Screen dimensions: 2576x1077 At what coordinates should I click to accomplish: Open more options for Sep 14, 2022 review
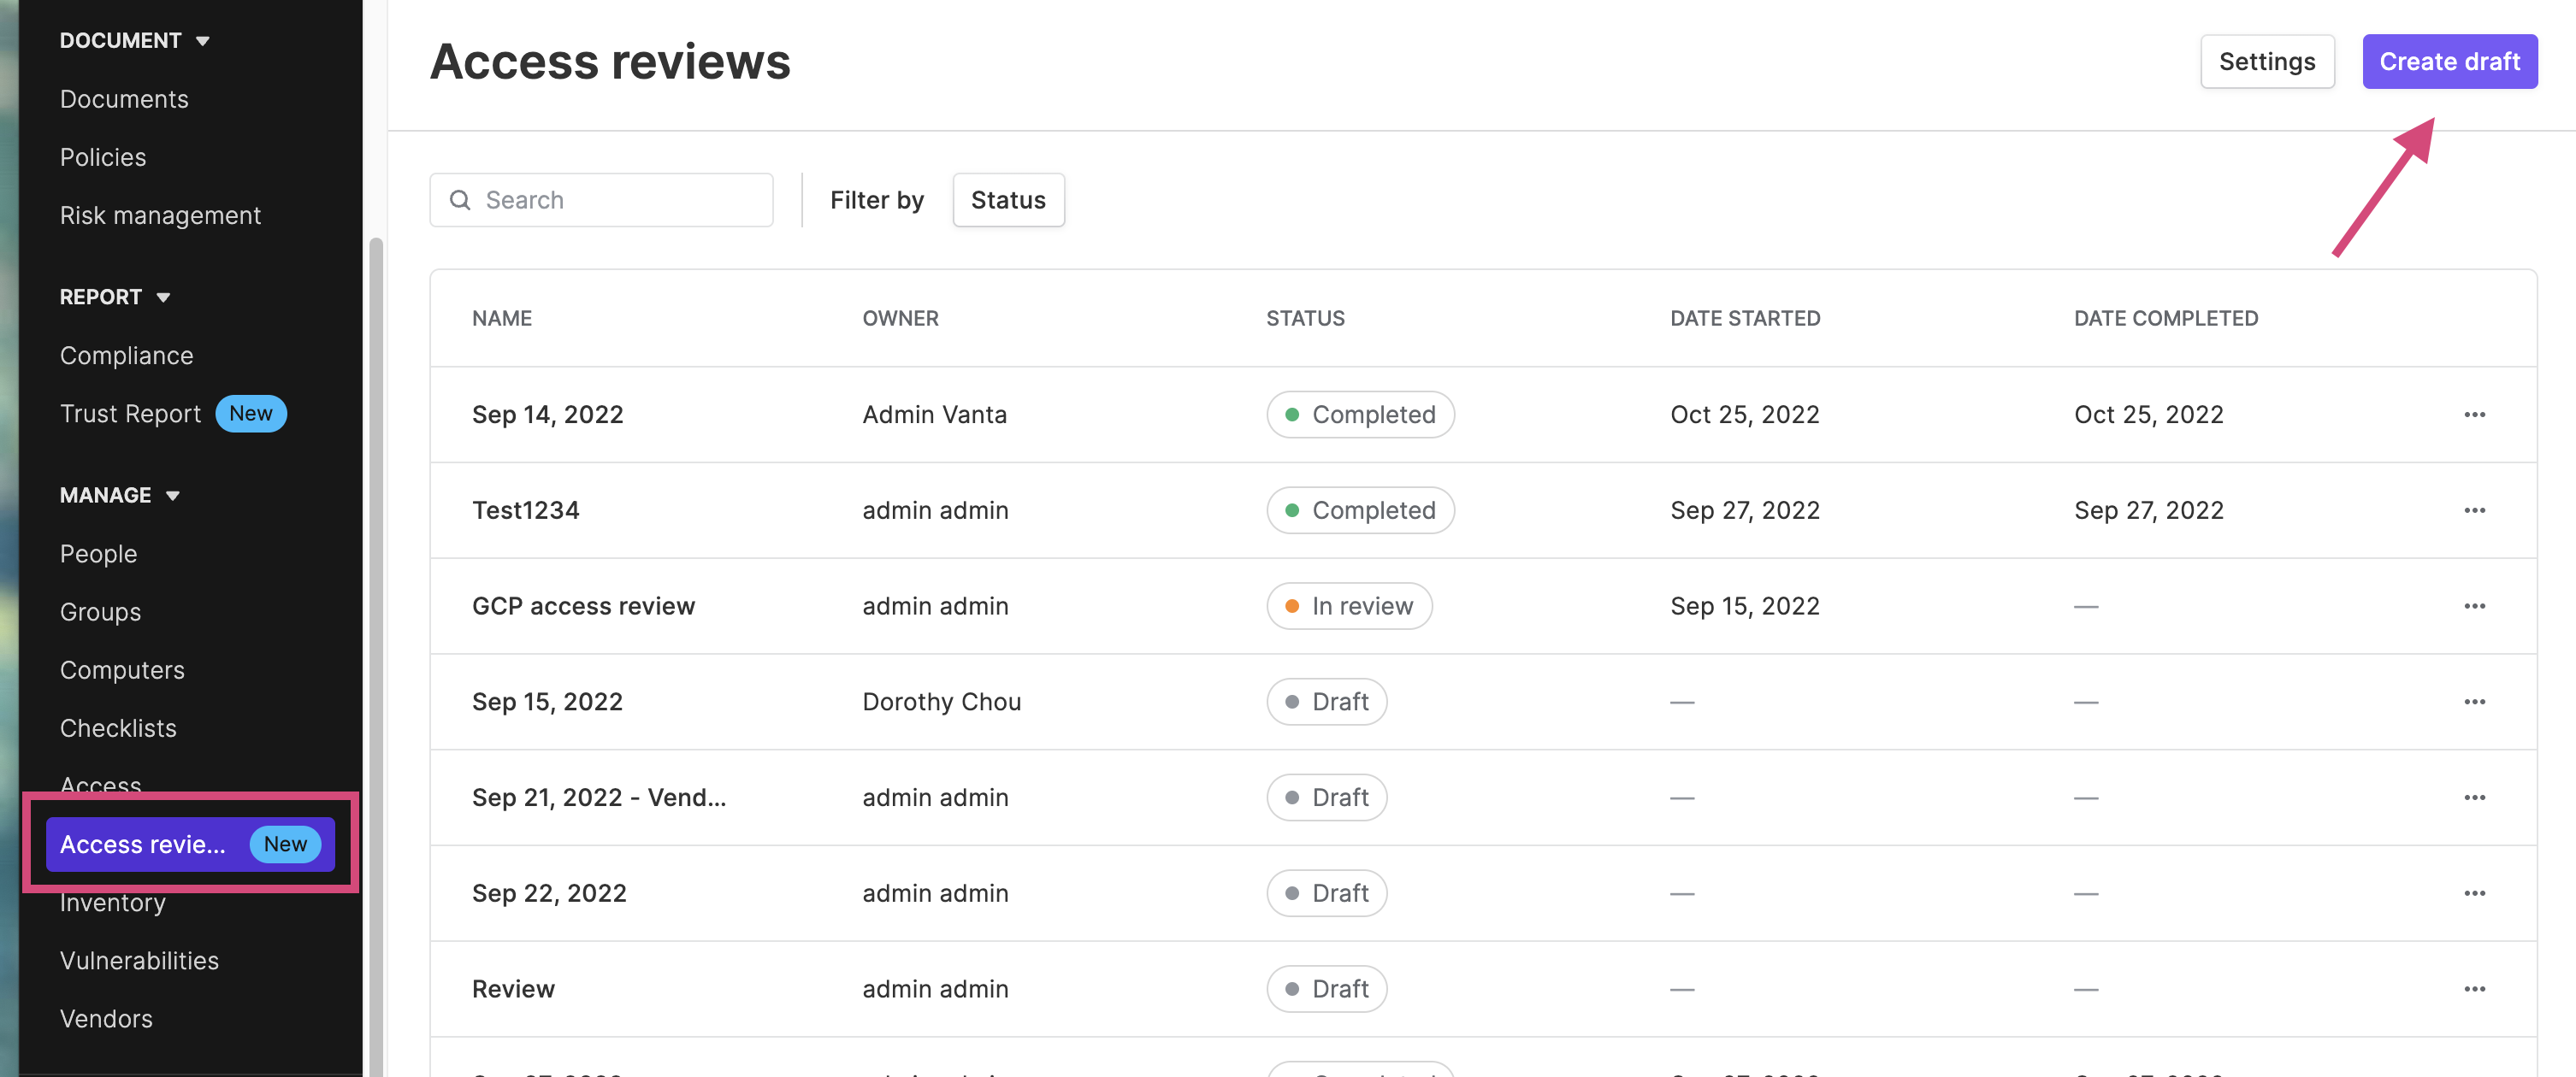coord(2474,415)
